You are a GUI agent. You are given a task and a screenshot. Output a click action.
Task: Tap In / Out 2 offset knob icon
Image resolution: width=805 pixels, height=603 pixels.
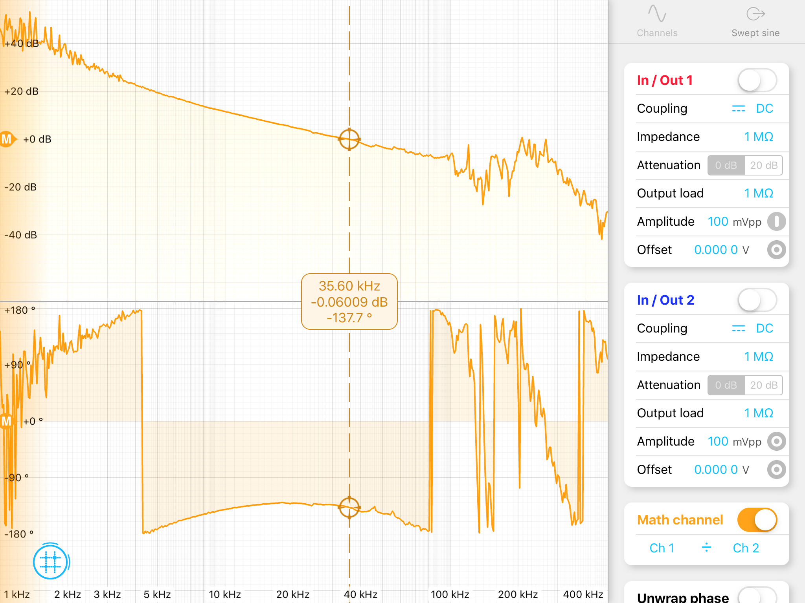tap(776, 470)
